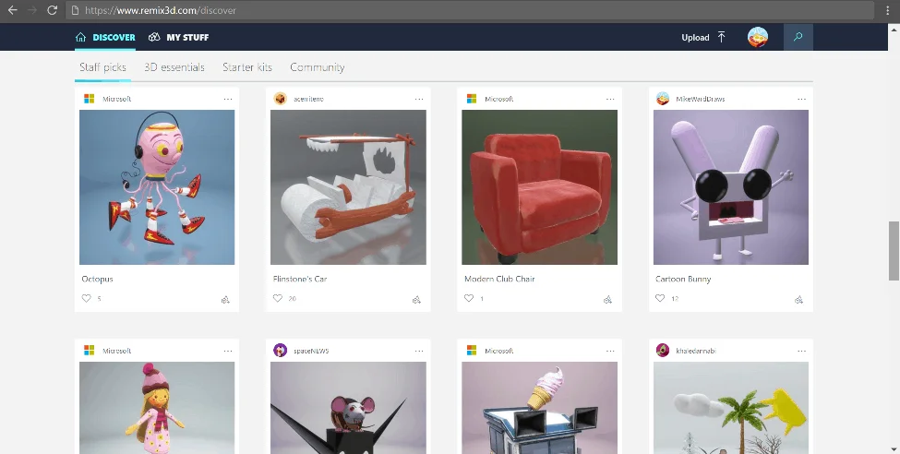Viewport: 900px width, 454px height.
Task: Open the user profile avatar
Action: click(x=758, y=37)
